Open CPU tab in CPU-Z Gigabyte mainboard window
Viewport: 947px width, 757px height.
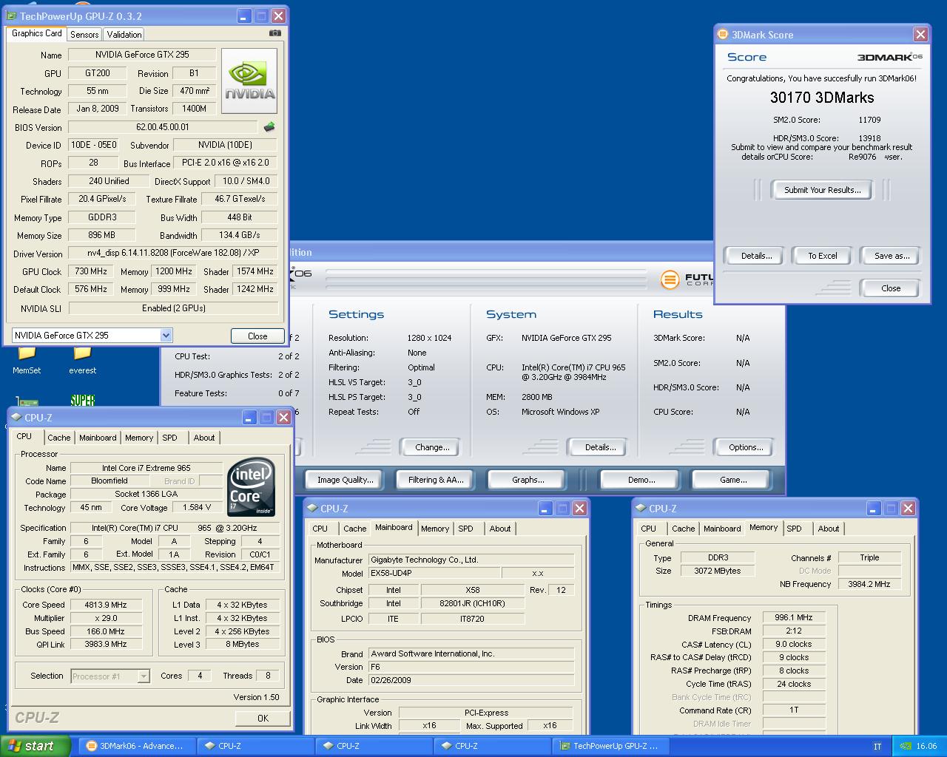pyautogui.click(x=320, y=529)
